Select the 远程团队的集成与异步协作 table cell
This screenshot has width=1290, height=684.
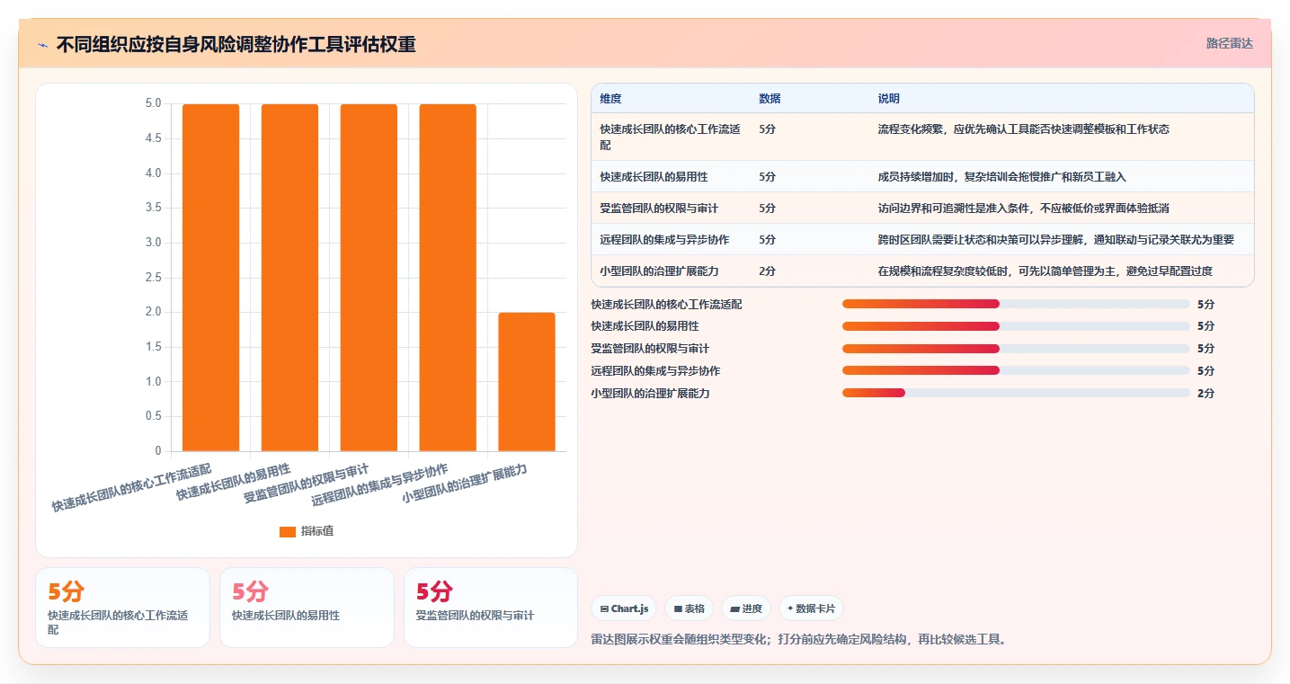[x=671, y=239]
